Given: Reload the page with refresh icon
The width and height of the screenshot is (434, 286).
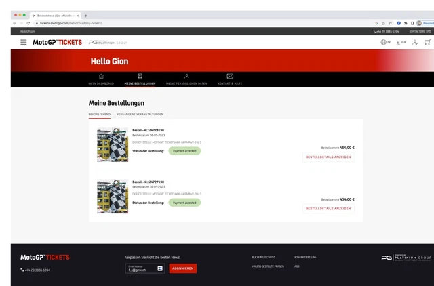Looking at the screenshot, I should point(28,23).
